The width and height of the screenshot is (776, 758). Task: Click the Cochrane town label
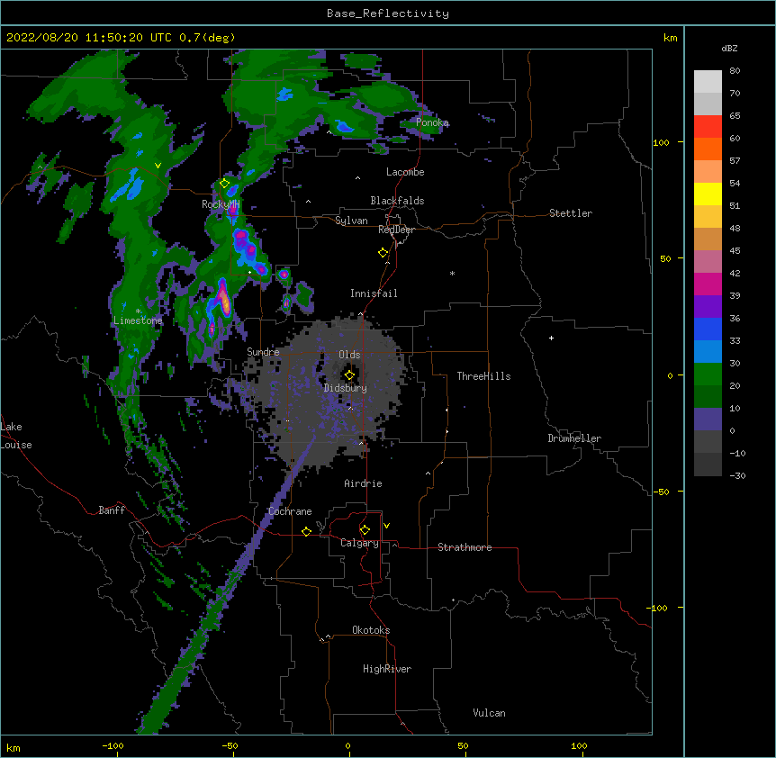(290, 511)
